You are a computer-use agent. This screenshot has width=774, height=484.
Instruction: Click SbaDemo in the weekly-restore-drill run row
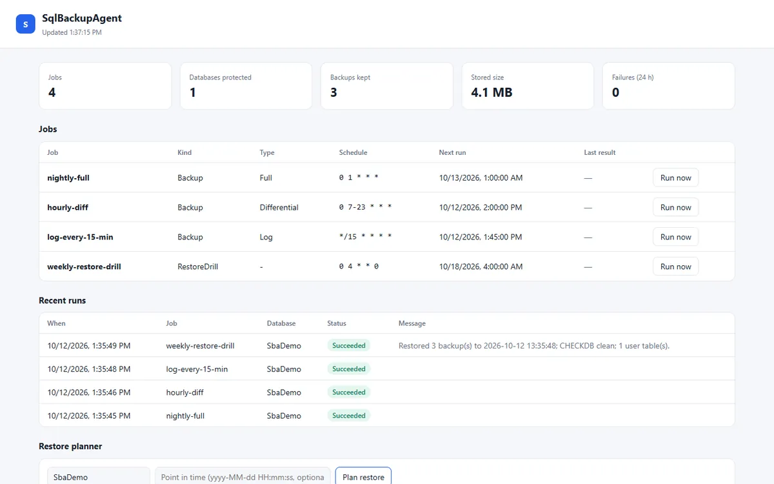point(284,346)
